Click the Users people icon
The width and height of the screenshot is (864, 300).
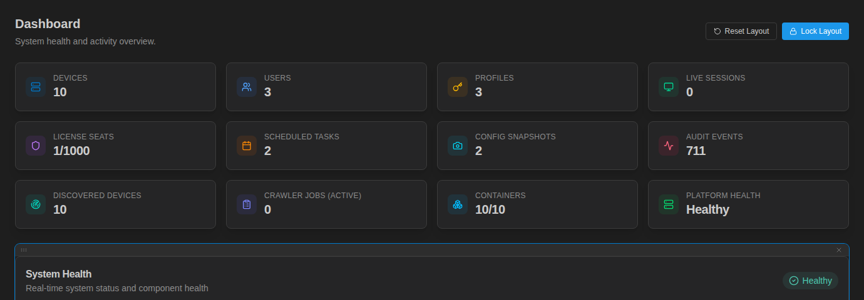click(247, 87)
